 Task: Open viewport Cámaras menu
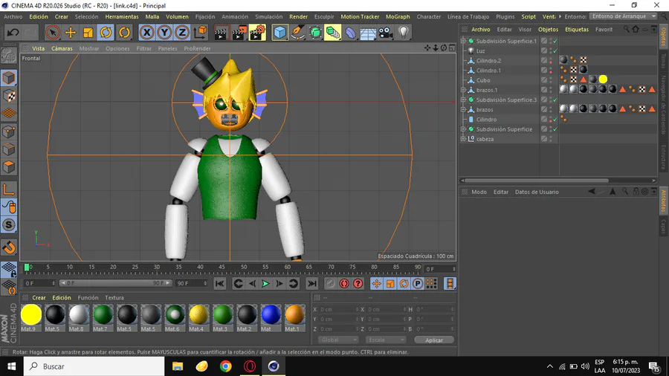click(62, 48)
